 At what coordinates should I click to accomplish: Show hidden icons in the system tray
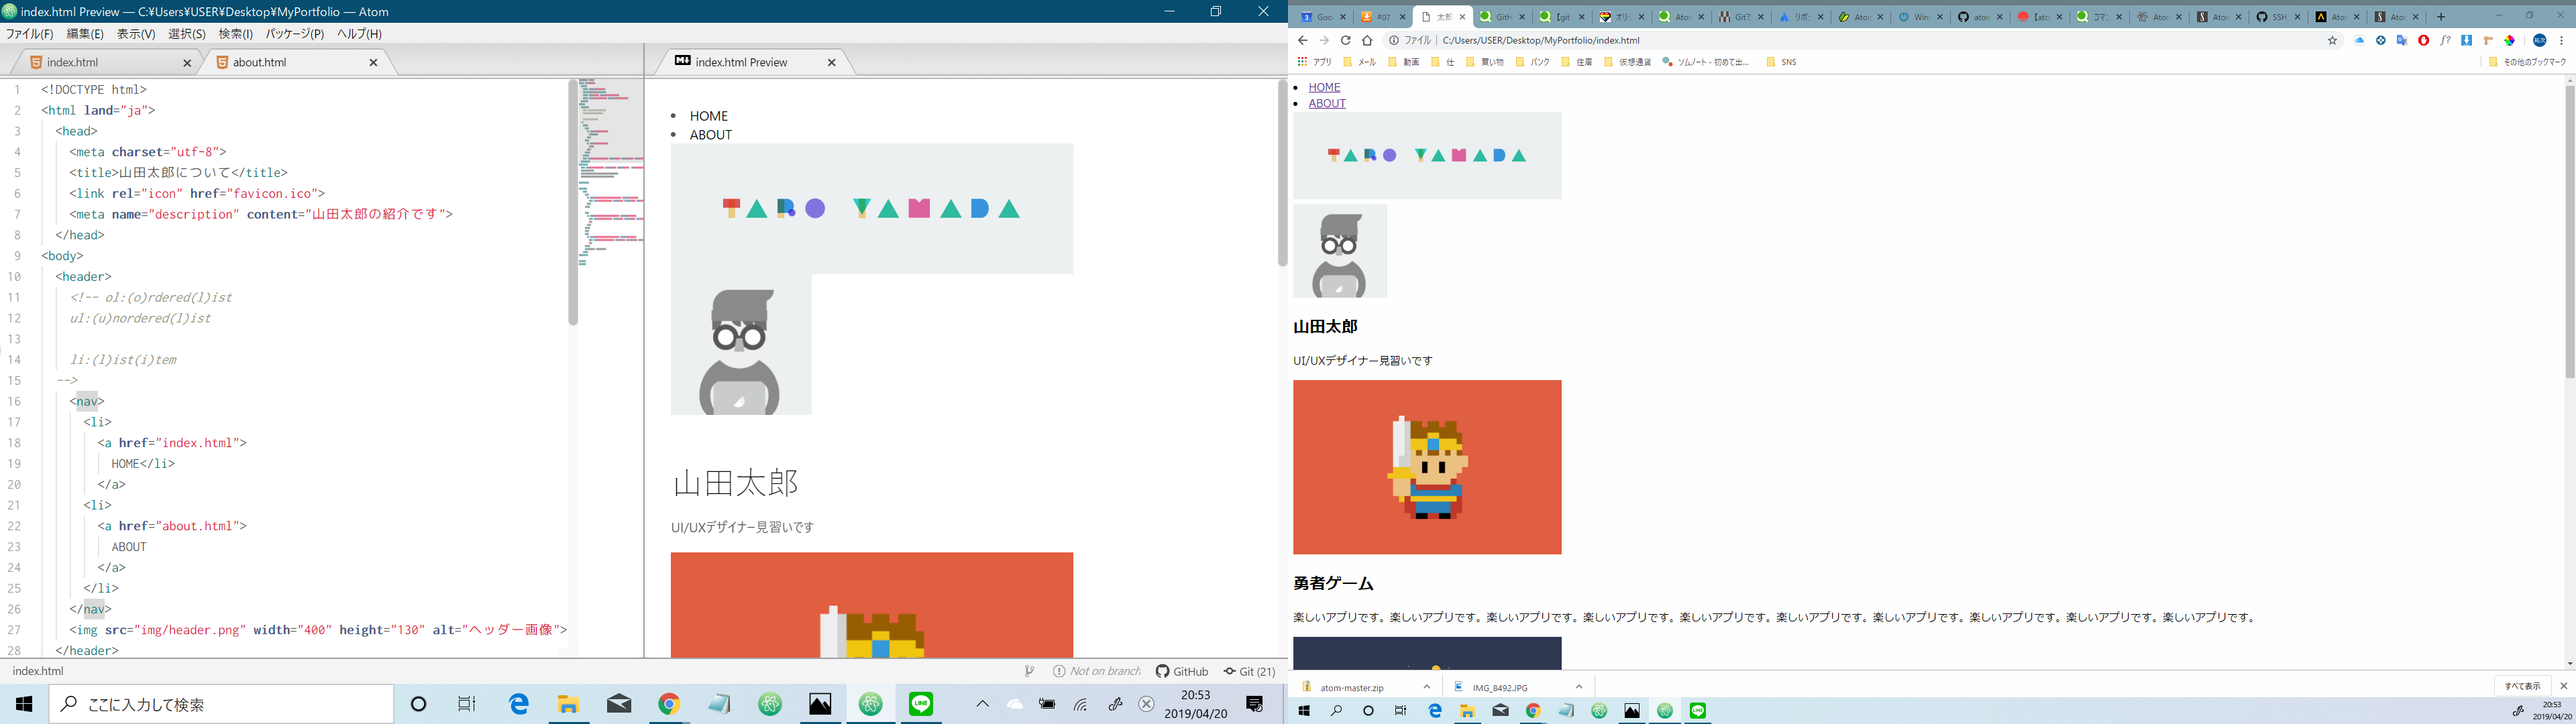click(983, 704)
